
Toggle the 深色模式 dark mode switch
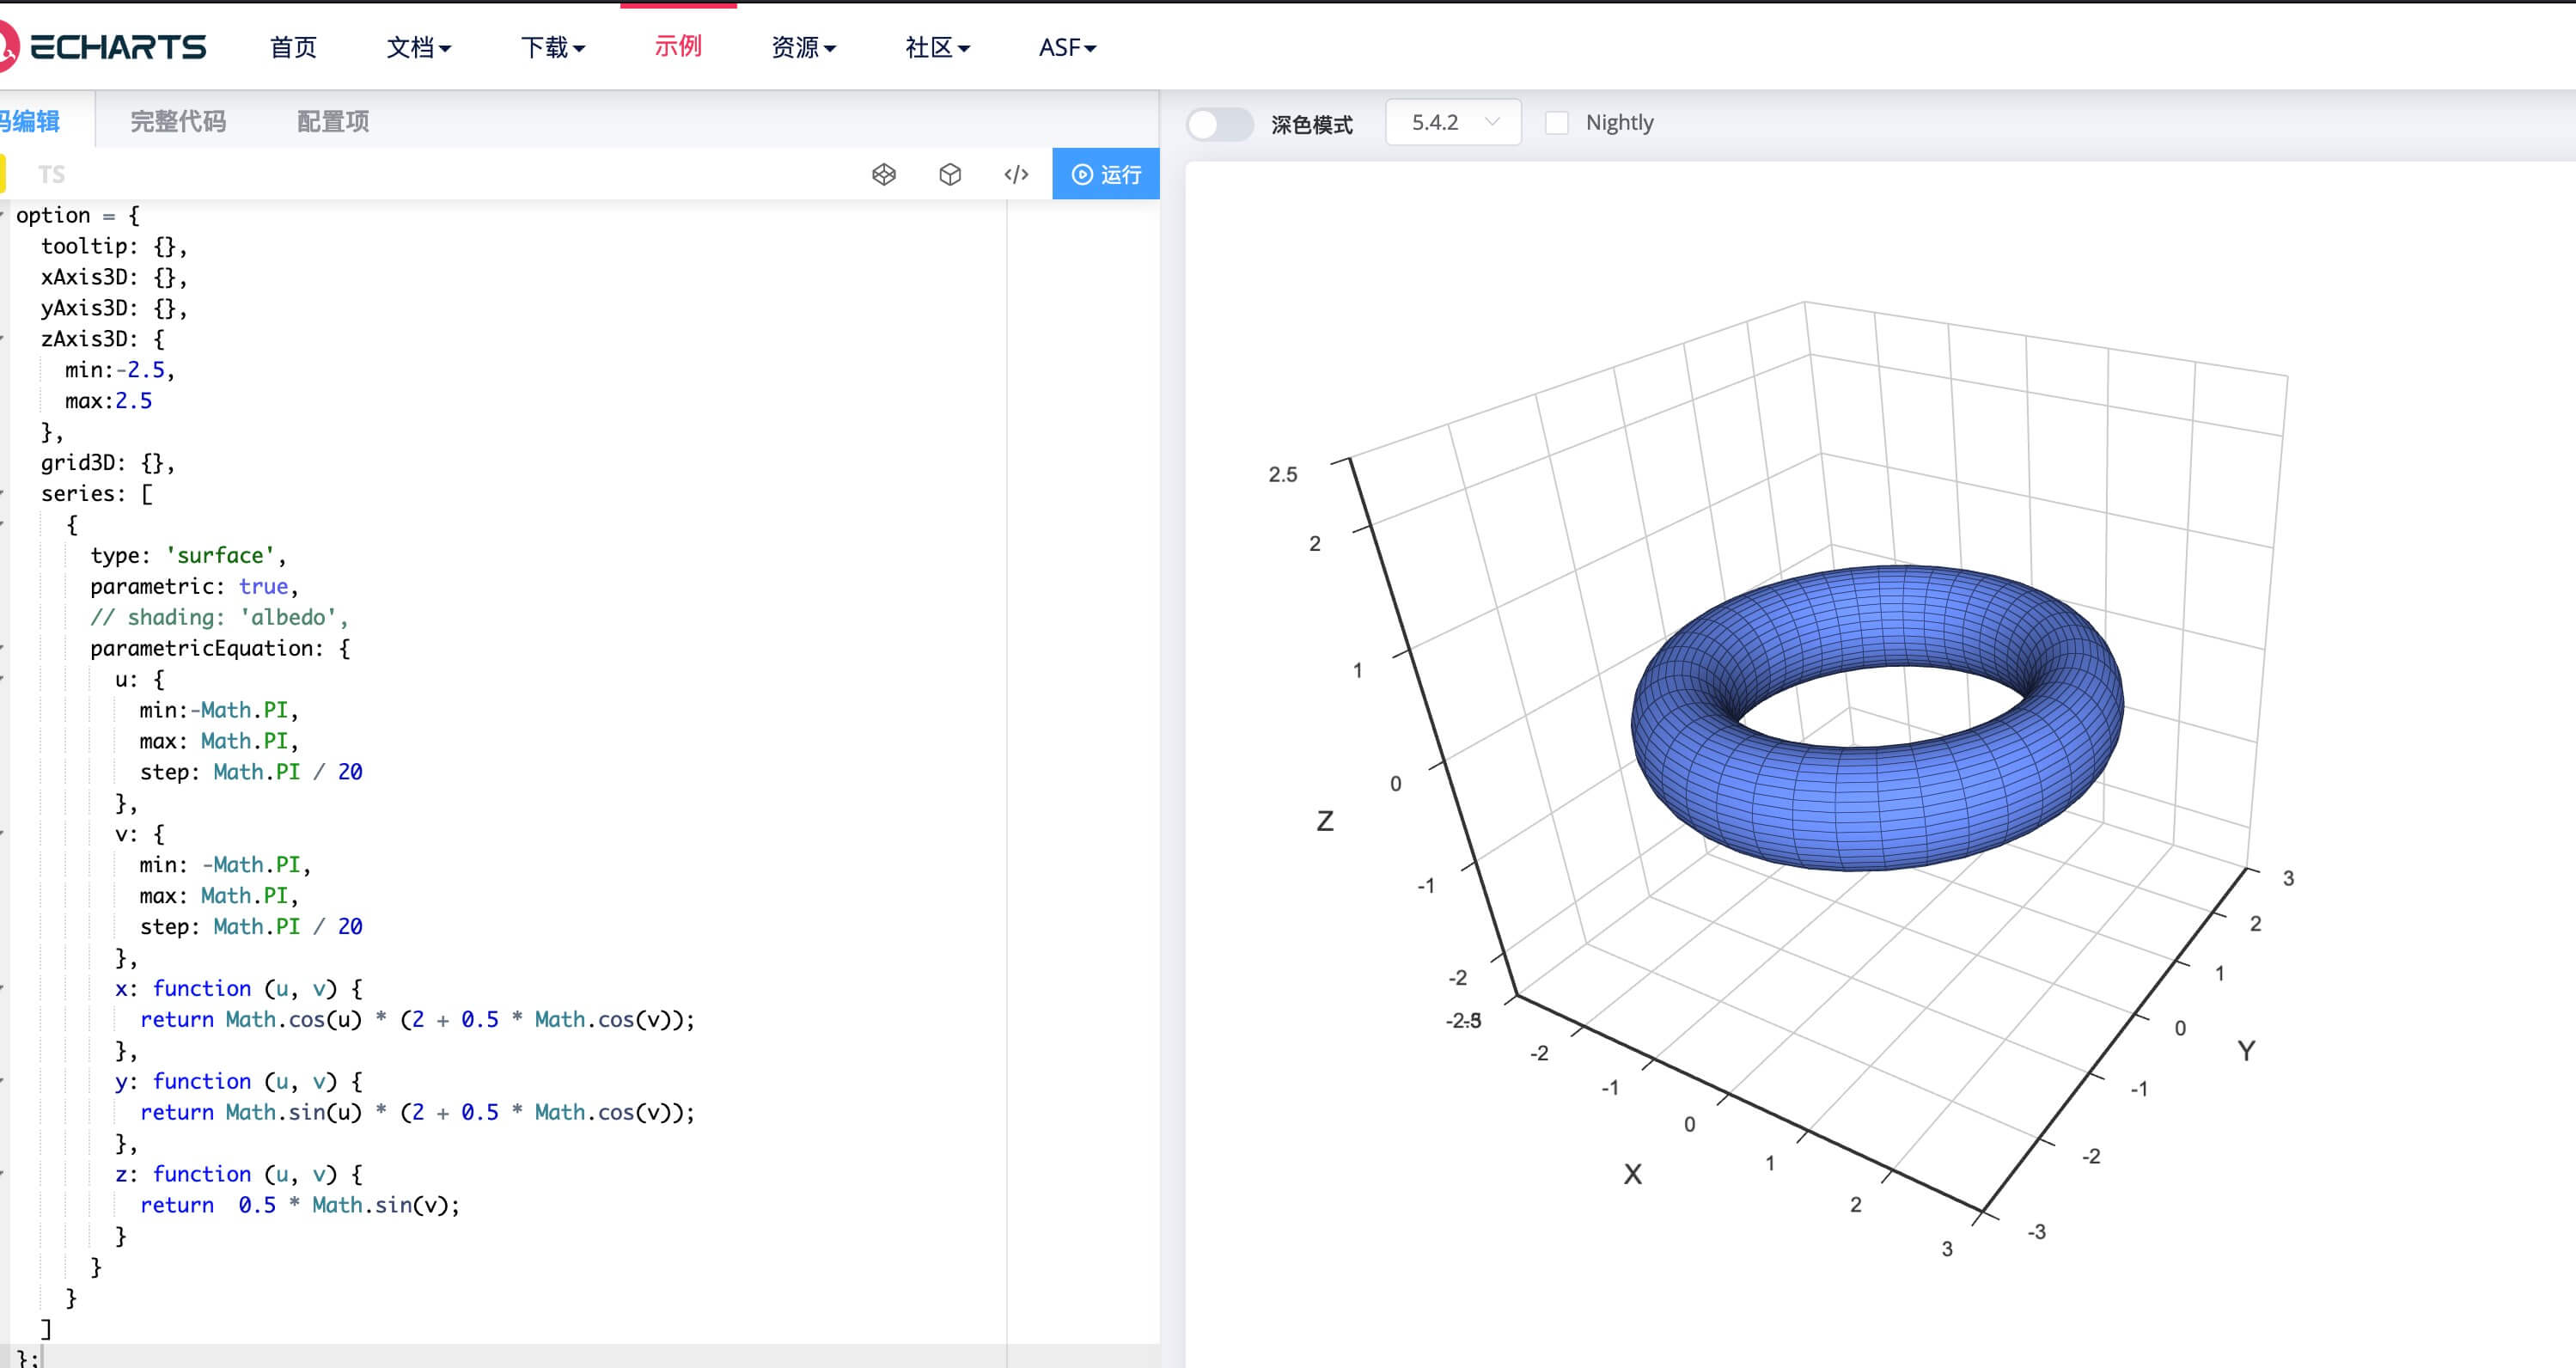1219,124
